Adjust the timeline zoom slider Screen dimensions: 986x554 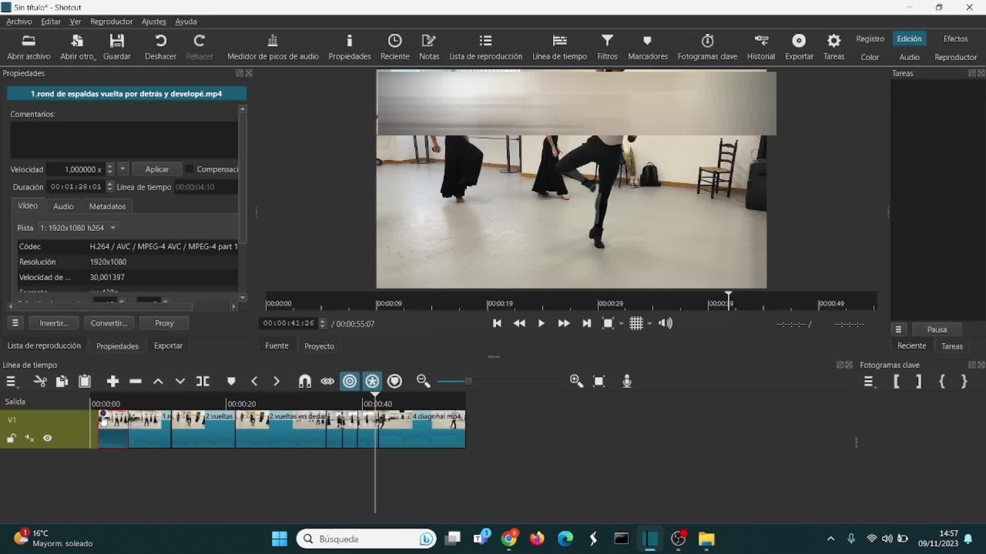(x=468, y=381)
